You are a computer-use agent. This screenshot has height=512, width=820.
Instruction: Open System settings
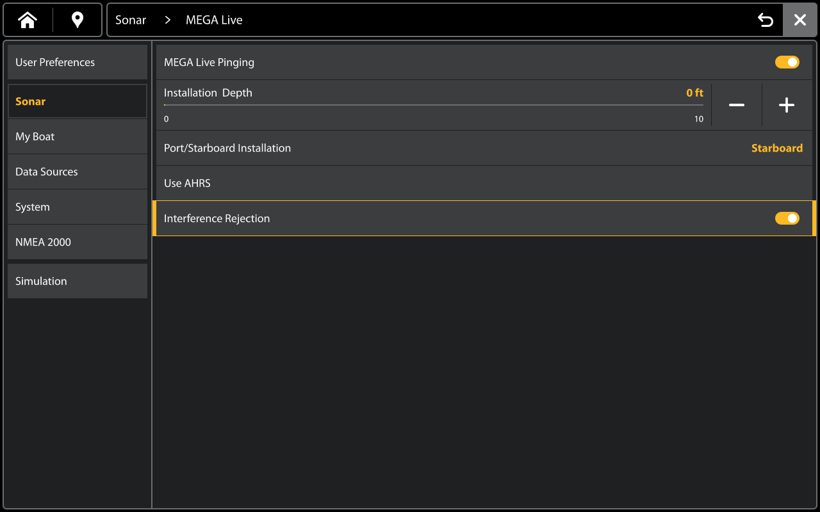78,207
